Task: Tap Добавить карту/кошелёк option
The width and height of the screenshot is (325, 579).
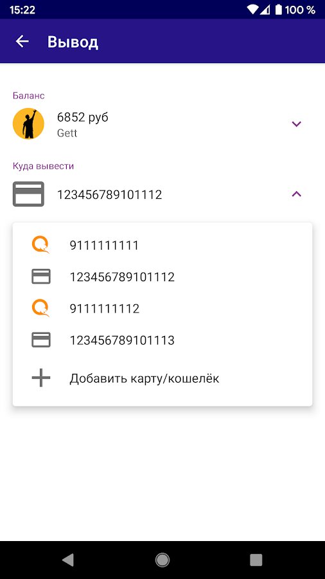Action: [145, 378]
